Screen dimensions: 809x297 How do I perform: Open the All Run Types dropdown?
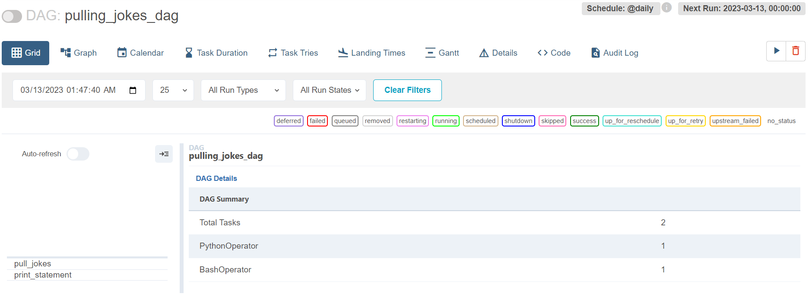click(x=243, y=90)
